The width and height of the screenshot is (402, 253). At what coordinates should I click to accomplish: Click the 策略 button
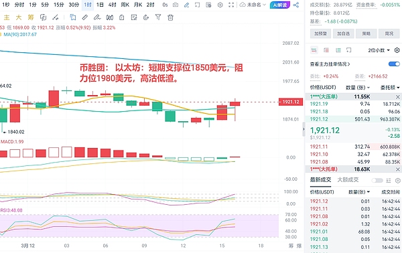pos(366,33)
